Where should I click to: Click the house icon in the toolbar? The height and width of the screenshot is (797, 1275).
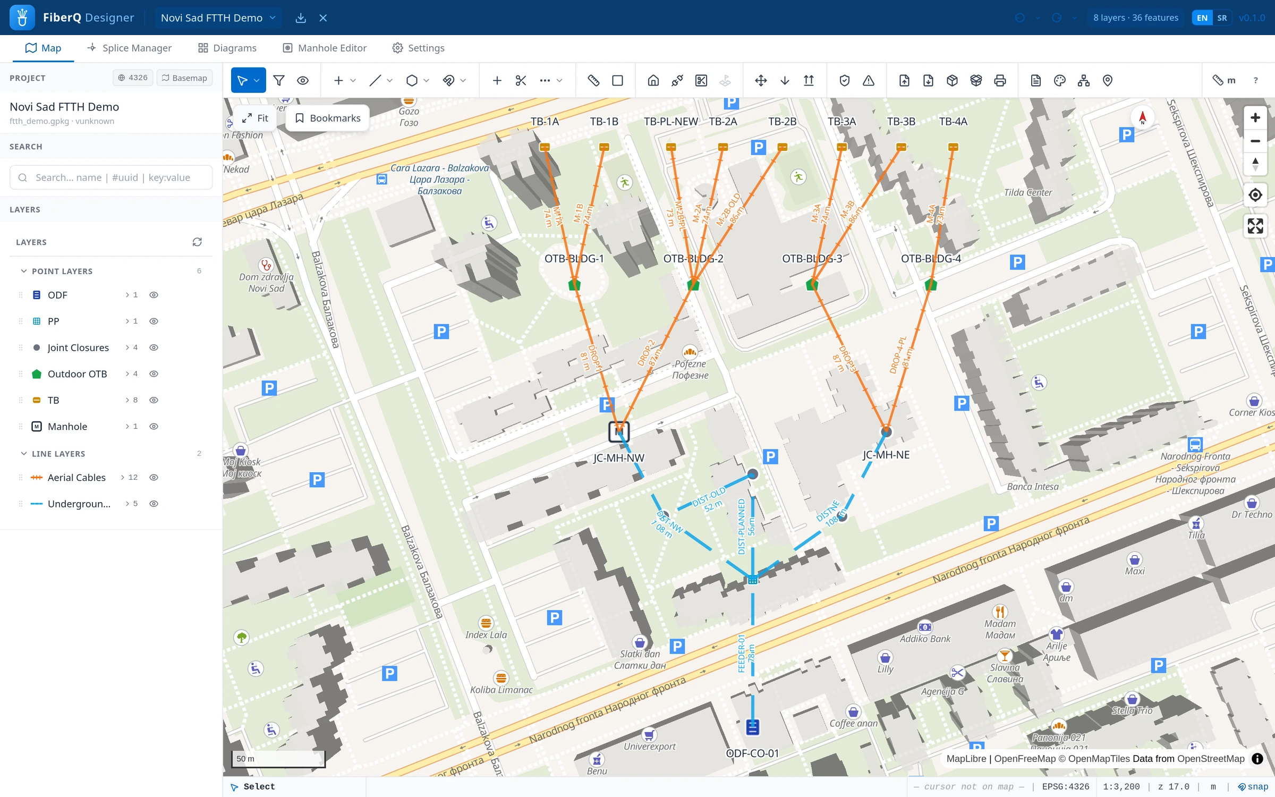653,80
